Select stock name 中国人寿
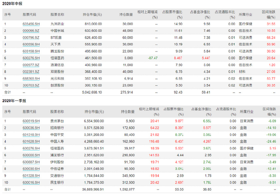 tap(57, 141)
